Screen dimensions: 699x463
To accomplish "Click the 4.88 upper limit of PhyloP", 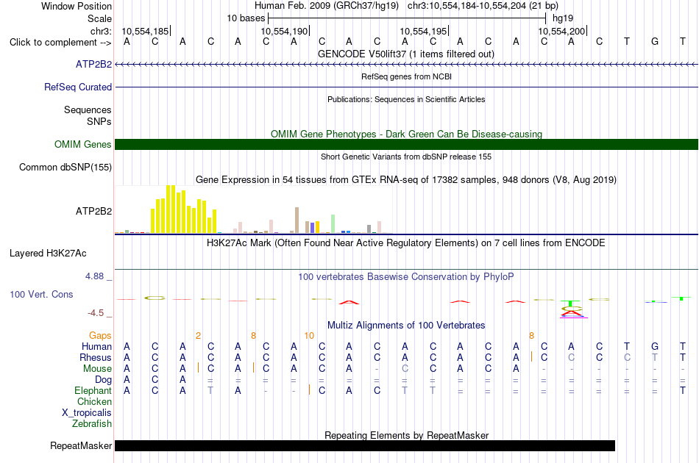I will (94, 276).
